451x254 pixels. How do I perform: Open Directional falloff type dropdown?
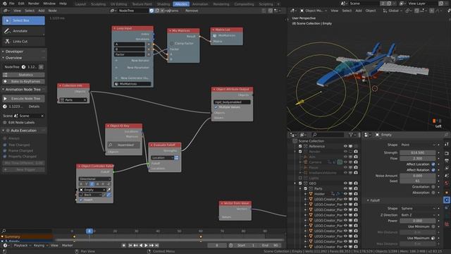94,179
